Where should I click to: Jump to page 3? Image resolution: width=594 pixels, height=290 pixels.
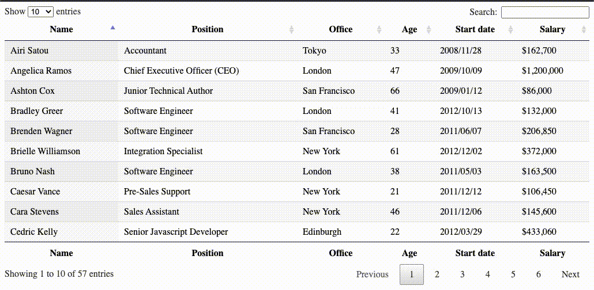(463, 274)
